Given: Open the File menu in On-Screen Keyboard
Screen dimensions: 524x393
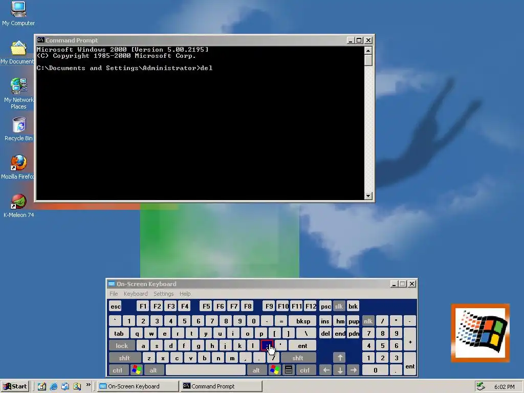Looking at the screenshot, I should point(114,294).
